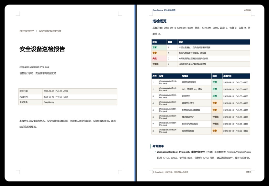Click the subtitle "设备运行状态、安全告警与证据汇总"
This screenshot has width=269, height=186.
[x=38, y=73]
